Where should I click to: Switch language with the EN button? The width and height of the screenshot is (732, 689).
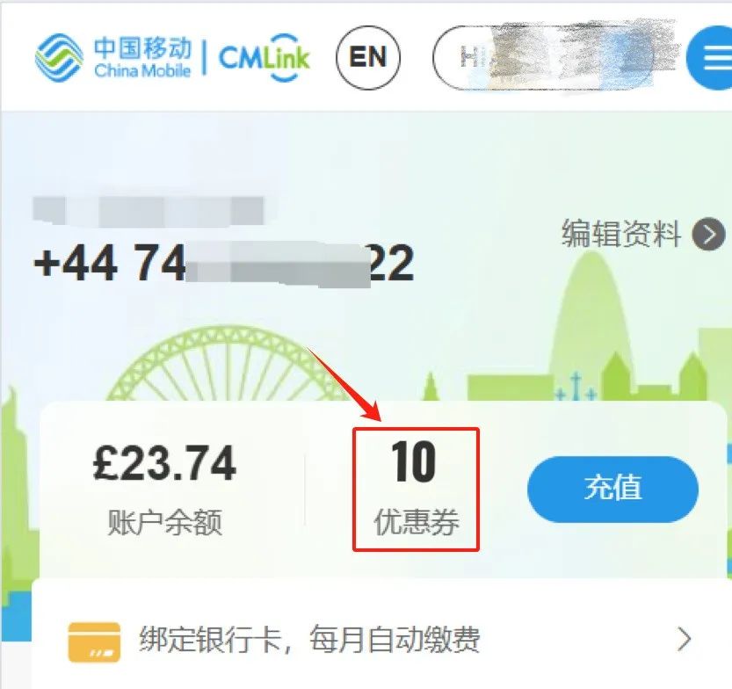pos(368,57)
